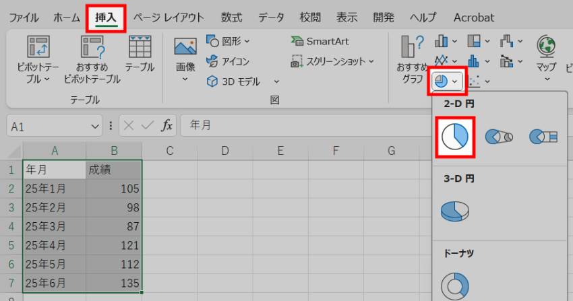Click おすすめグラフ recommended charts
This screenshot has height=301, width=573.
(x=413, y=59)
